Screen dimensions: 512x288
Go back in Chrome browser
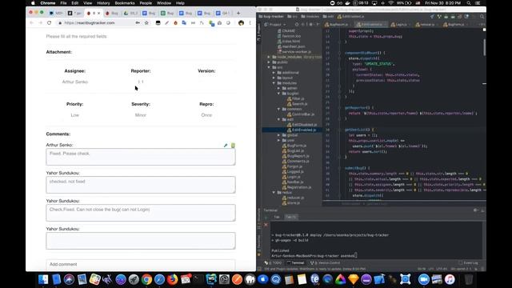tap(32, 23)
